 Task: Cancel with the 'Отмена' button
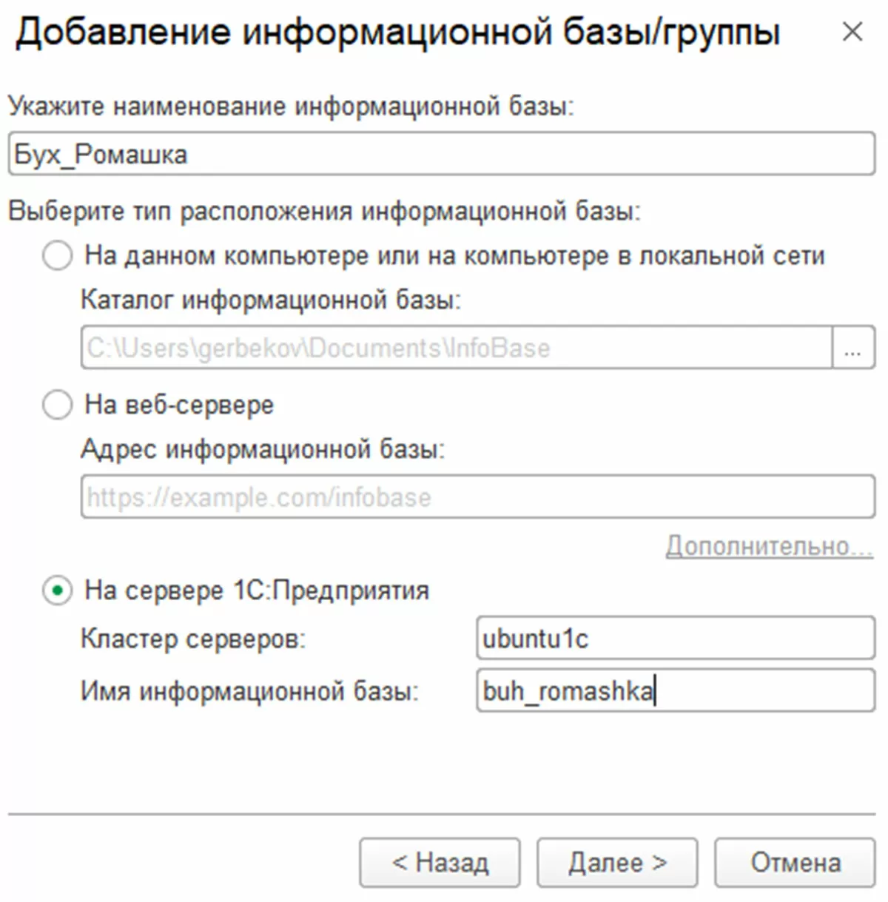click(795, 863)
